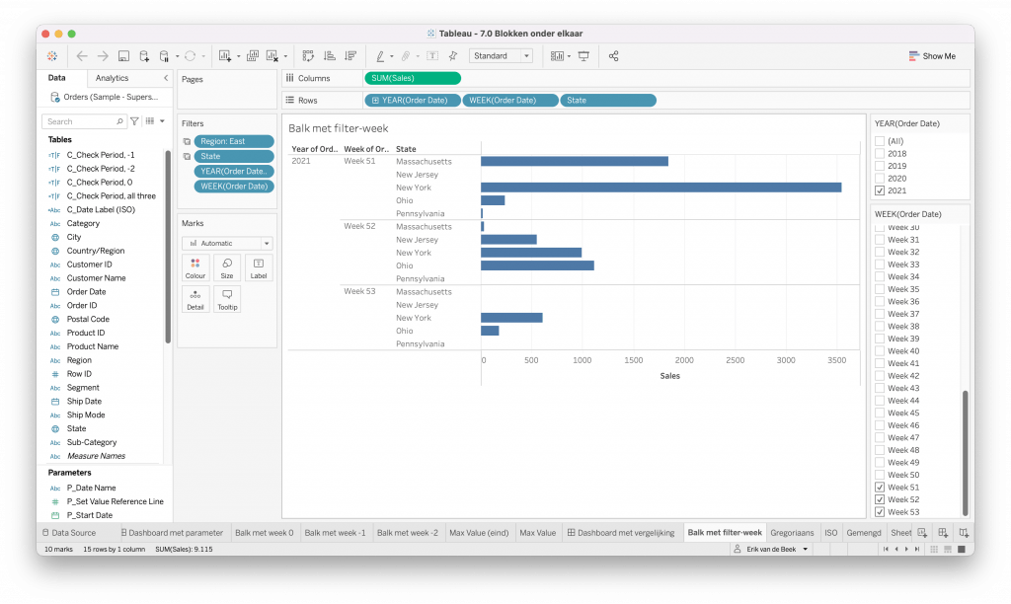The image size is (1011, 604).
Task: Open the Colour marks card
Action: (195, 266)
